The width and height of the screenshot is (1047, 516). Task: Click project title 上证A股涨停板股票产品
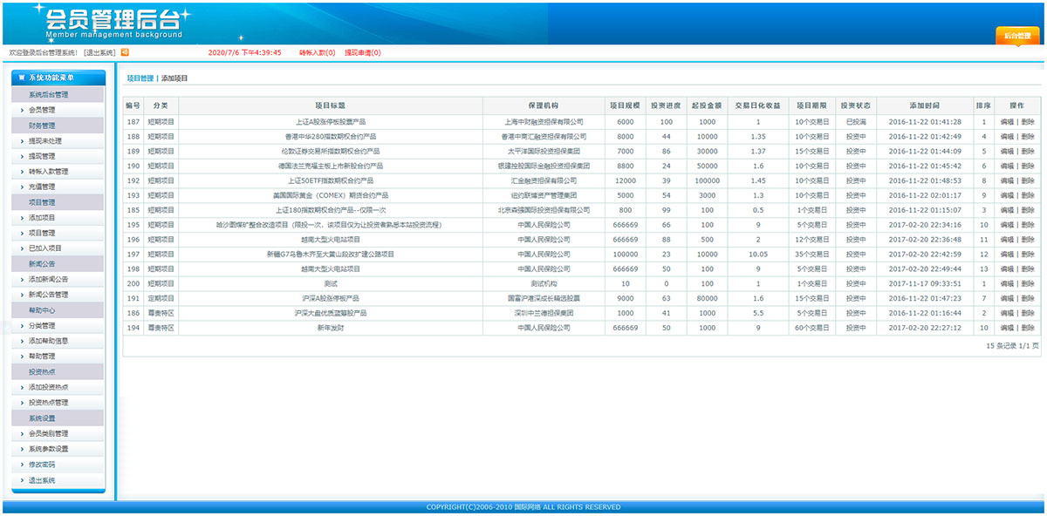330,122
